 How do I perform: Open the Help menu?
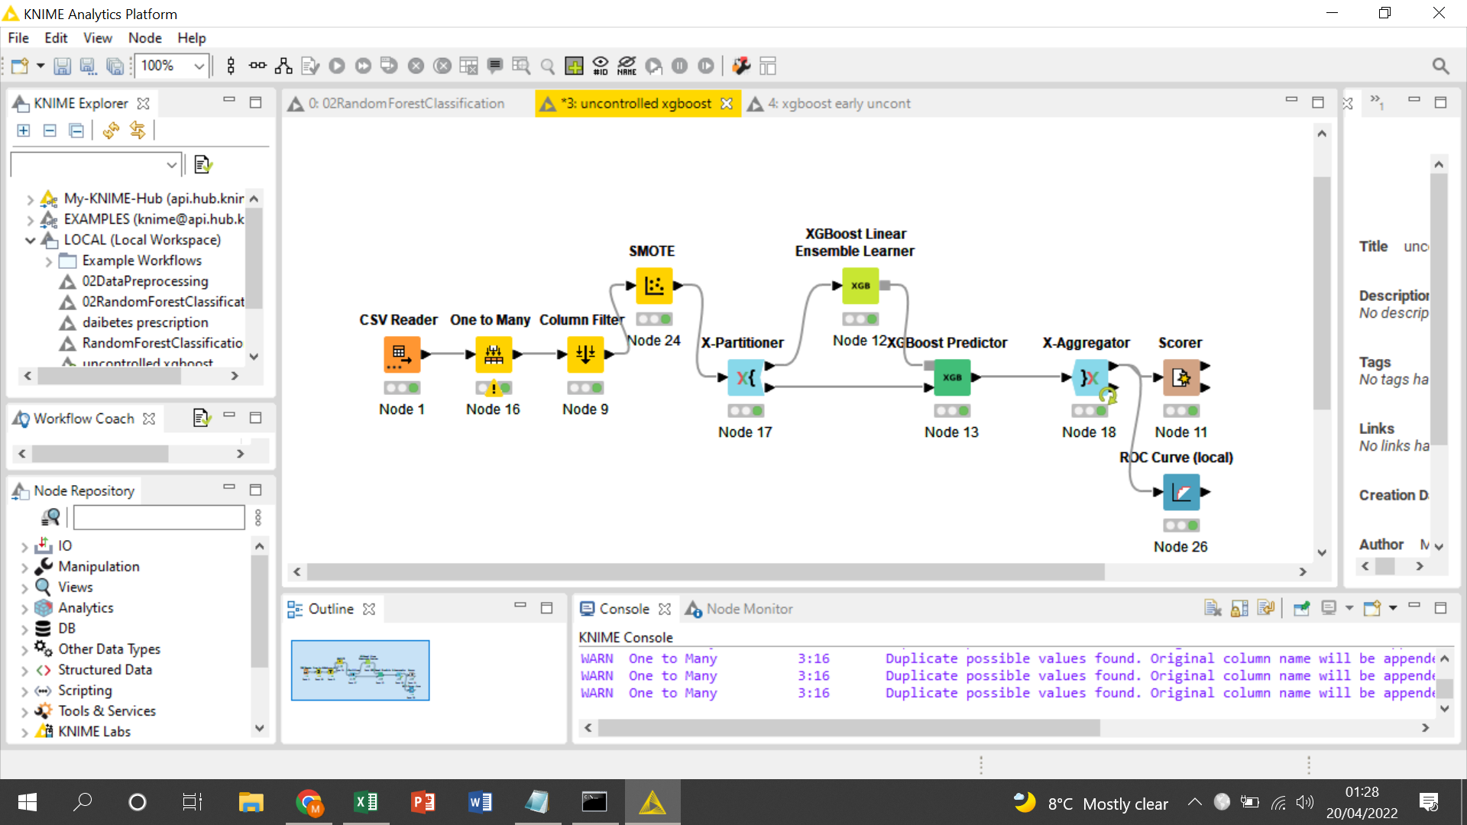tap(192, 38)
